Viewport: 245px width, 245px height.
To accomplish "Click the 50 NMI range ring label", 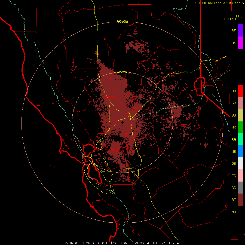I will click(122, 72).
